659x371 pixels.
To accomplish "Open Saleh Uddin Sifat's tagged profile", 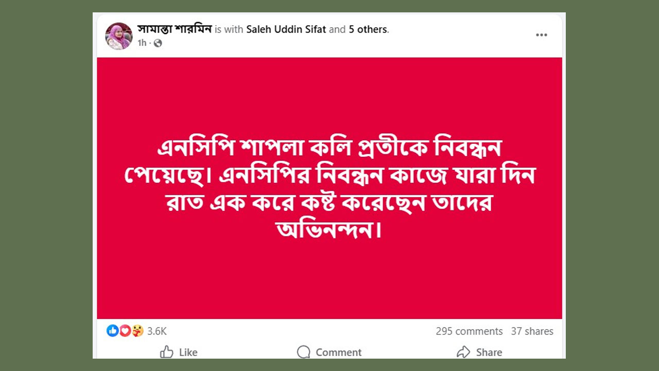I will point(286,29).
